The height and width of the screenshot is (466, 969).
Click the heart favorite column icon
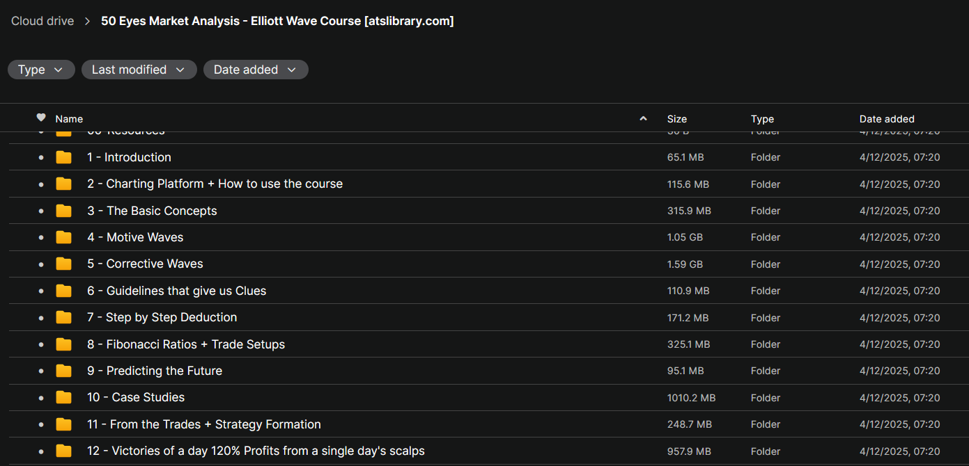coord(41,118)
